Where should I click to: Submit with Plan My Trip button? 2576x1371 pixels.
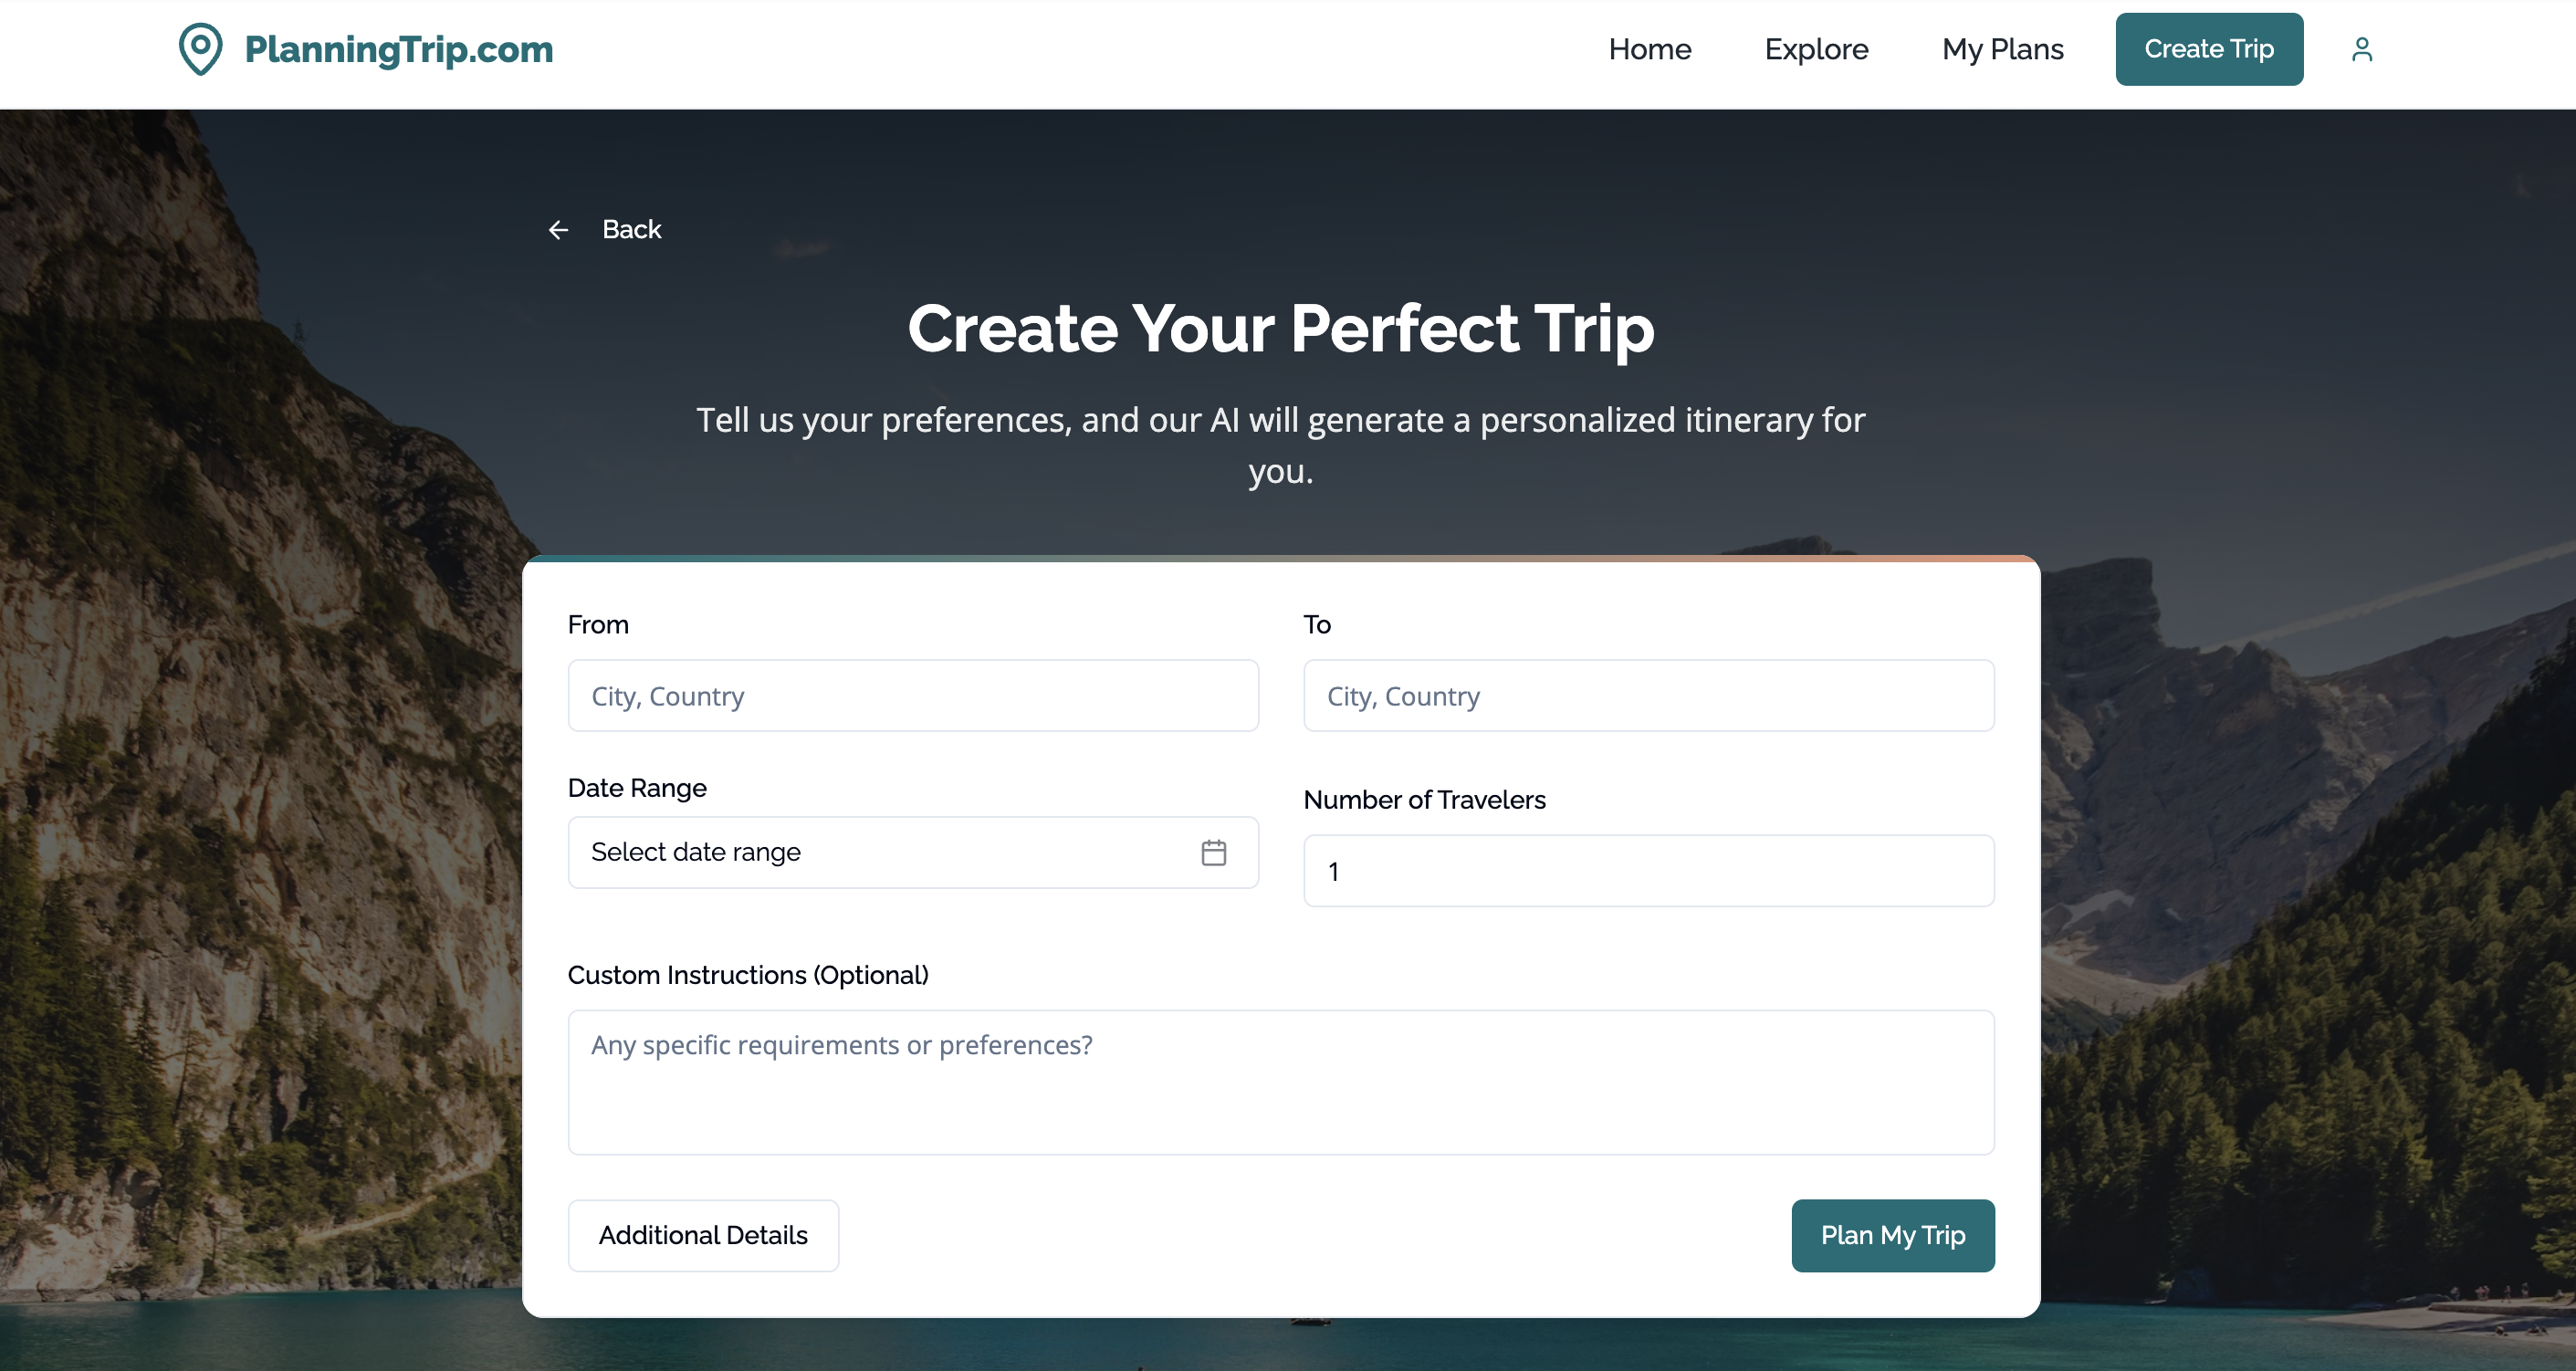tap(1892, 1235)
